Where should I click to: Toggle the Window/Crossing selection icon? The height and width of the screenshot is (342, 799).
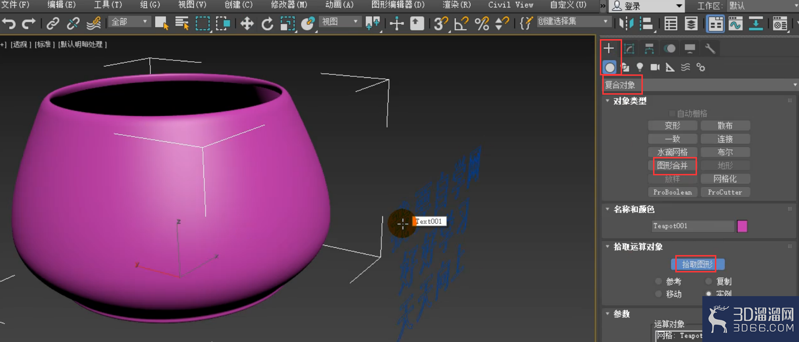[223, 23]
